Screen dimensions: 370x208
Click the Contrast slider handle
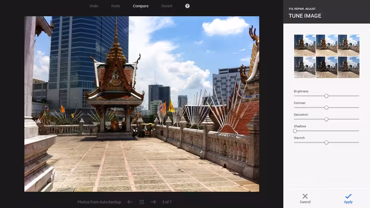pyautogui.click(x=327, y=107)
